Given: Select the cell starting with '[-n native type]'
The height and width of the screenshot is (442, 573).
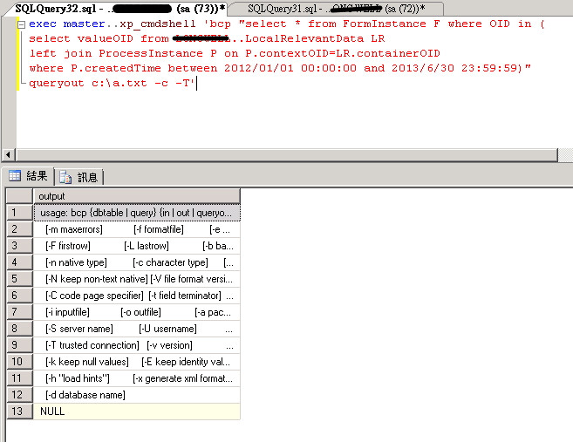Looking at the screenshot, I should tap(137, 262).
